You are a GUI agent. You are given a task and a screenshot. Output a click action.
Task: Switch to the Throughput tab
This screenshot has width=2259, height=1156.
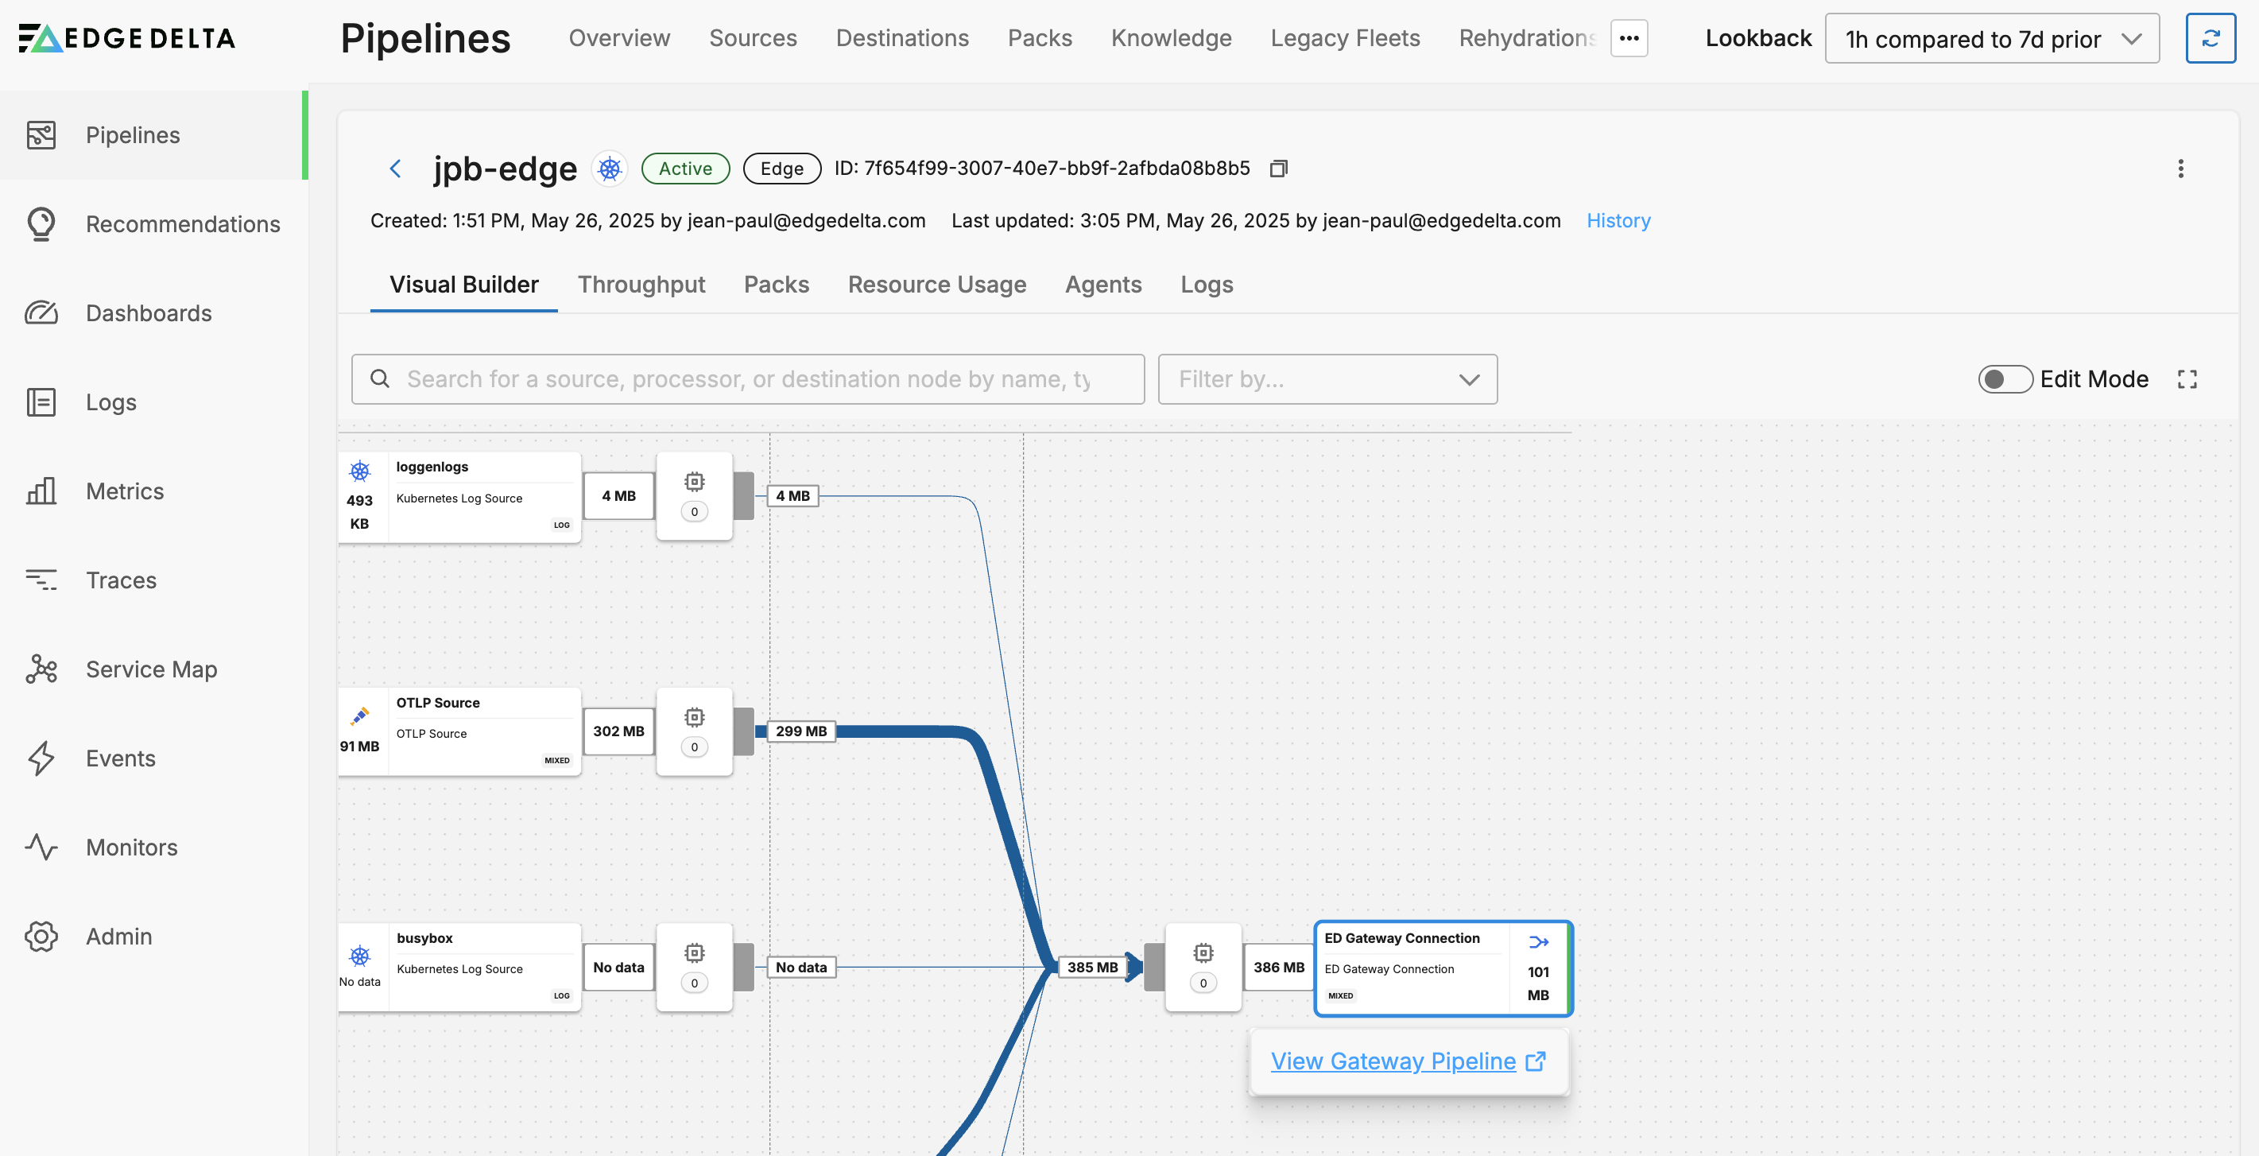pos(641,285)
